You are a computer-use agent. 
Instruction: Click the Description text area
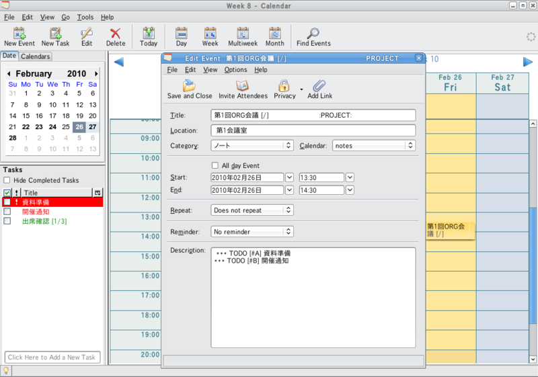pos(313,298)
